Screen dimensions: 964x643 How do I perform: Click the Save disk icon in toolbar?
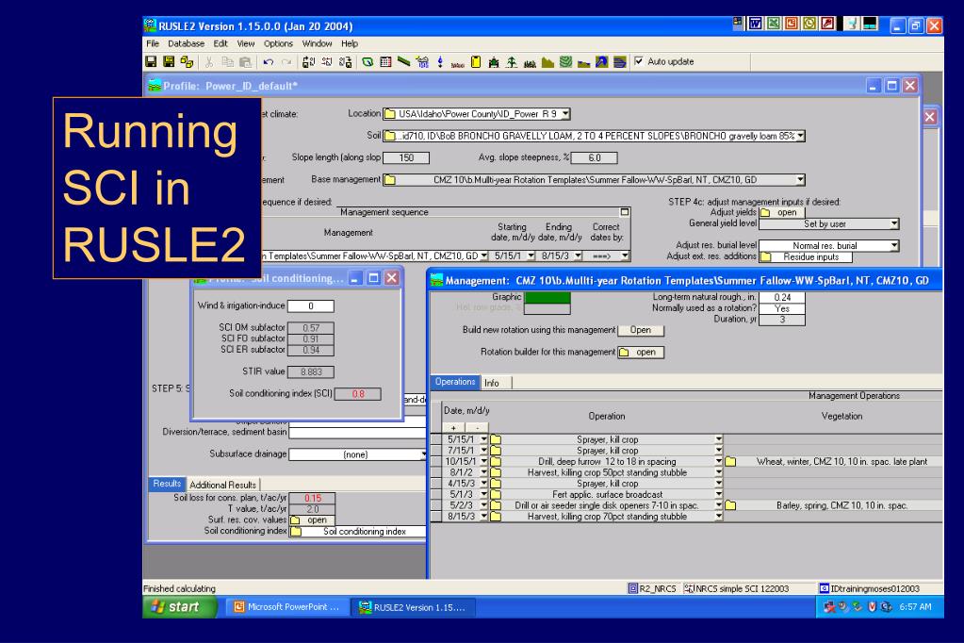[x=151, y=61]
